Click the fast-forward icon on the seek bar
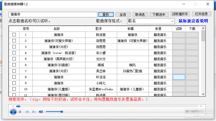The width and height of the screenshot is (216, 121). (201, 106)
